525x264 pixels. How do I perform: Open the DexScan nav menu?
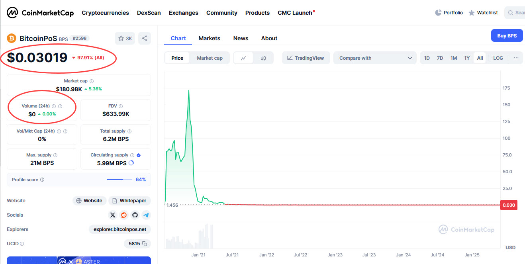click(x=149, y=13)
